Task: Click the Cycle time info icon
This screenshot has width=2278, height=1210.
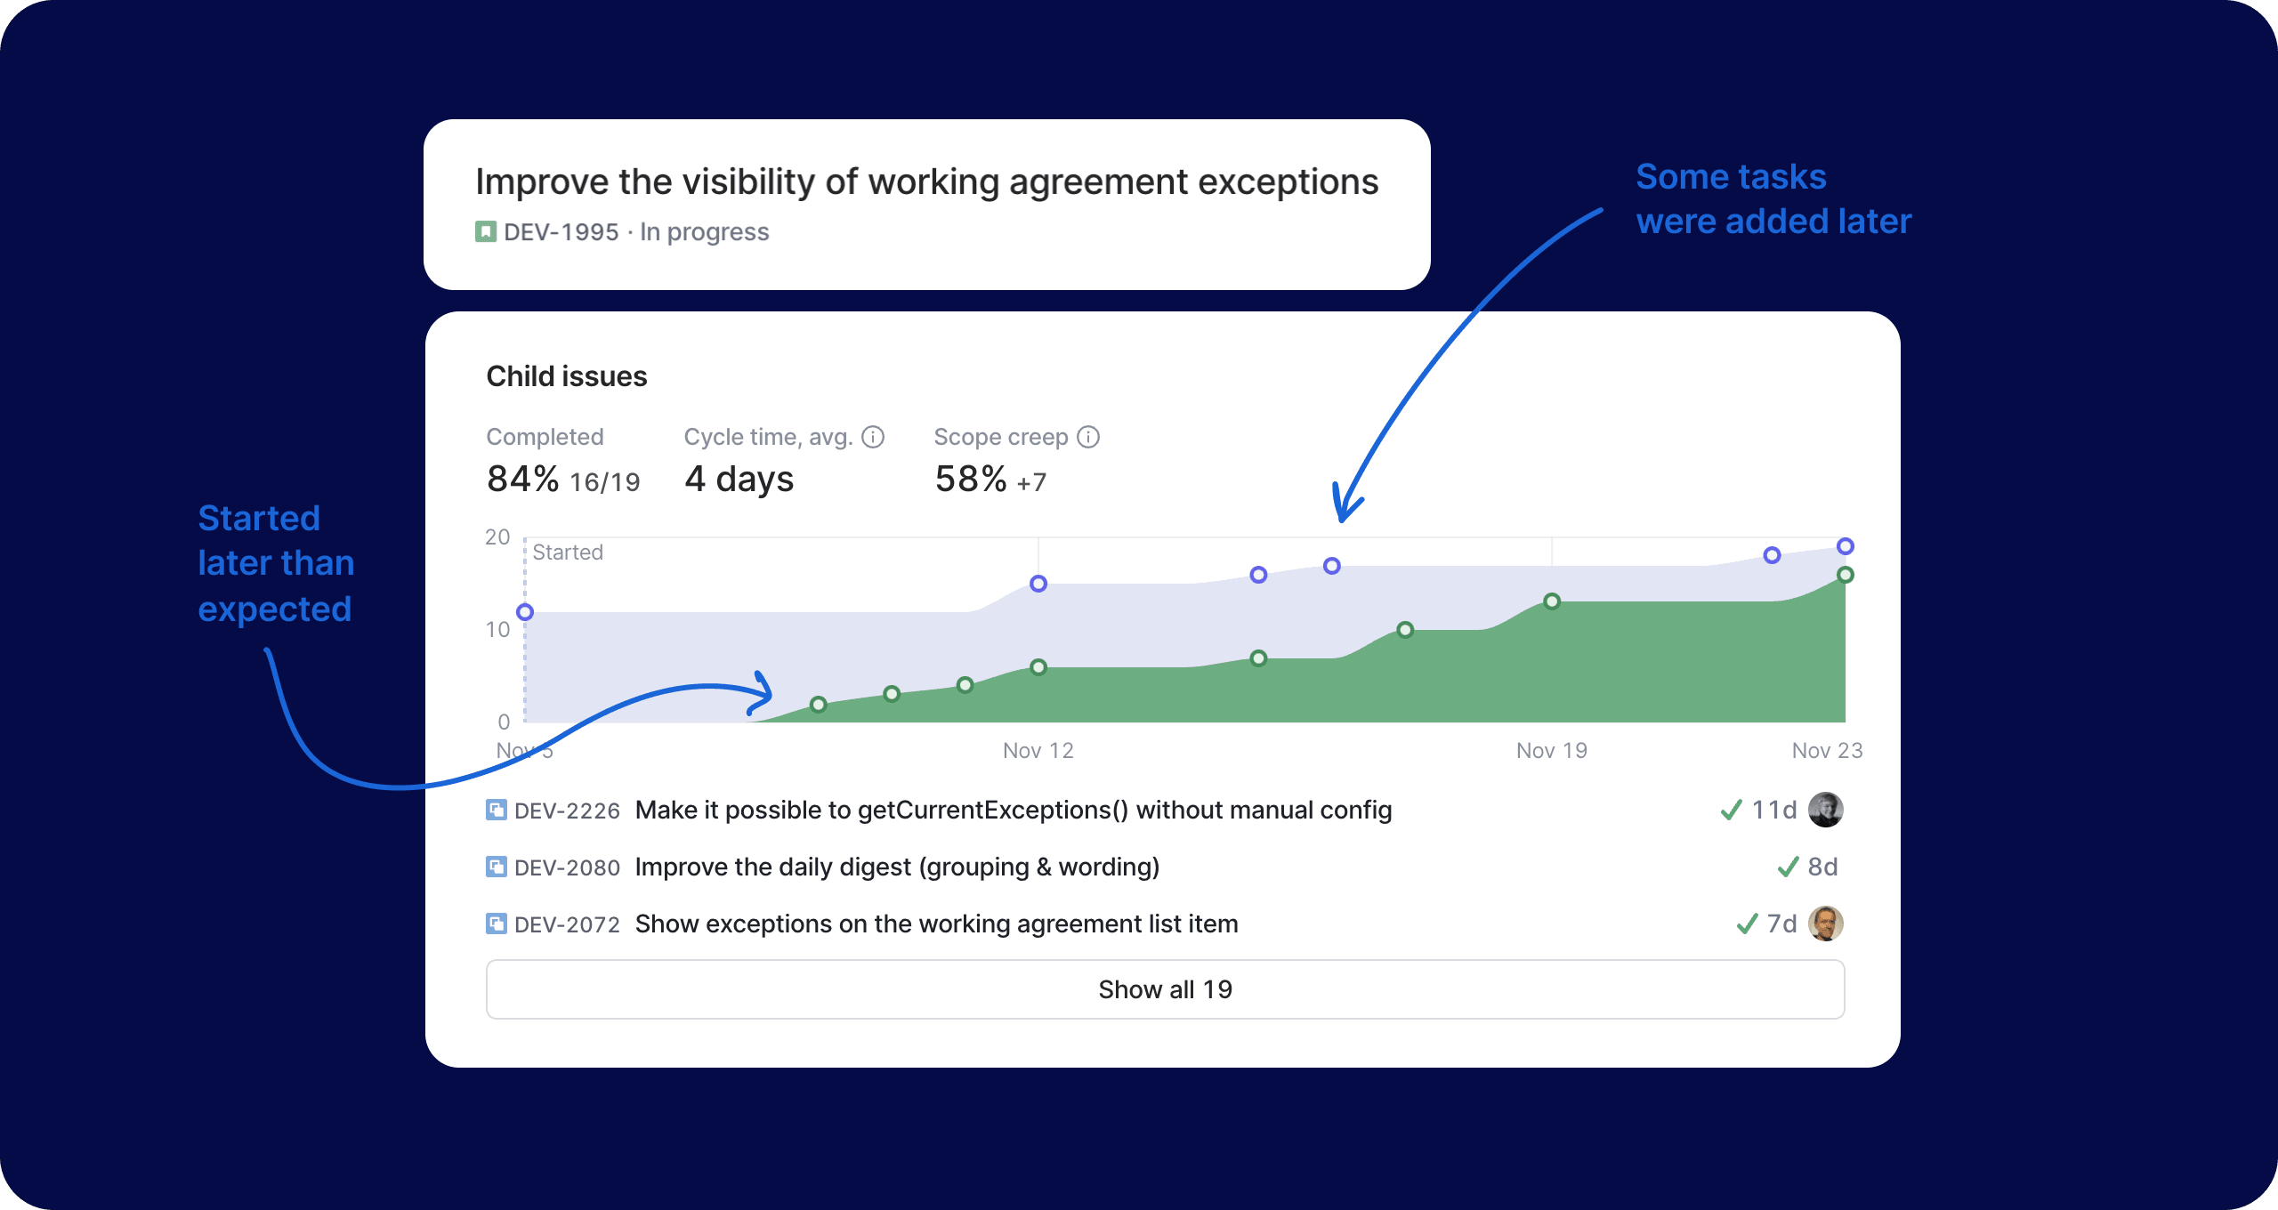Action: [x=873, y=437]
